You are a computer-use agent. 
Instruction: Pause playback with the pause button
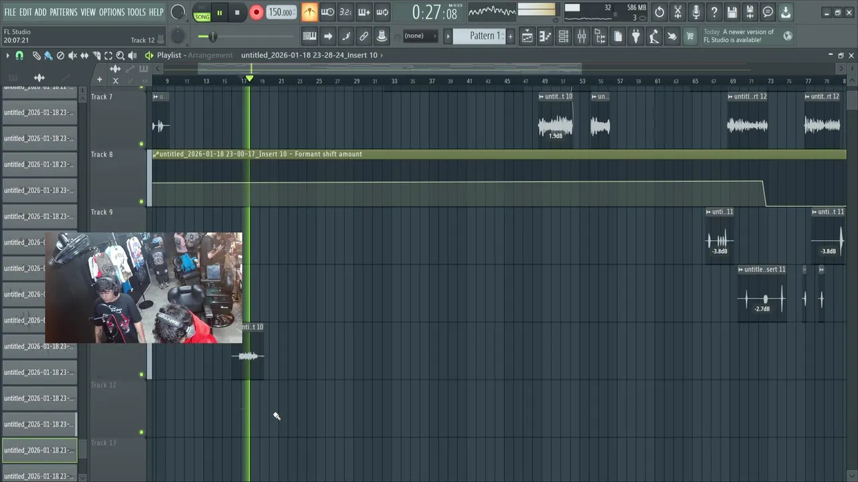click(x=219, y=13)
